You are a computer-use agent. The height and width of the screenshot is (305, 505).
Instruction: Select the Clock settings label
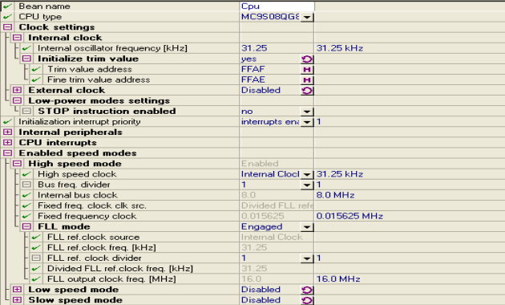(x=57, y=27)
